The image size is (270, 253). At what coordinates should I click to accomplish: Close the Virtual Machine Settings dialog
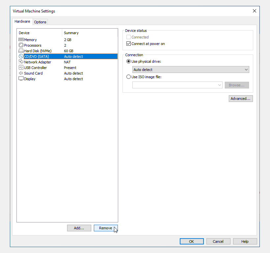[254, 11]
